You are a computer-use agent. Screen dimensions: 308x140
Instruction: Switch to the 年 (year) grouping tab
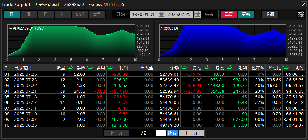click(63, 14)
